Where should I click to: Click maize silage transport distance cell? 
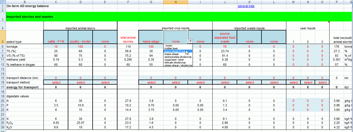click(151, 78)
